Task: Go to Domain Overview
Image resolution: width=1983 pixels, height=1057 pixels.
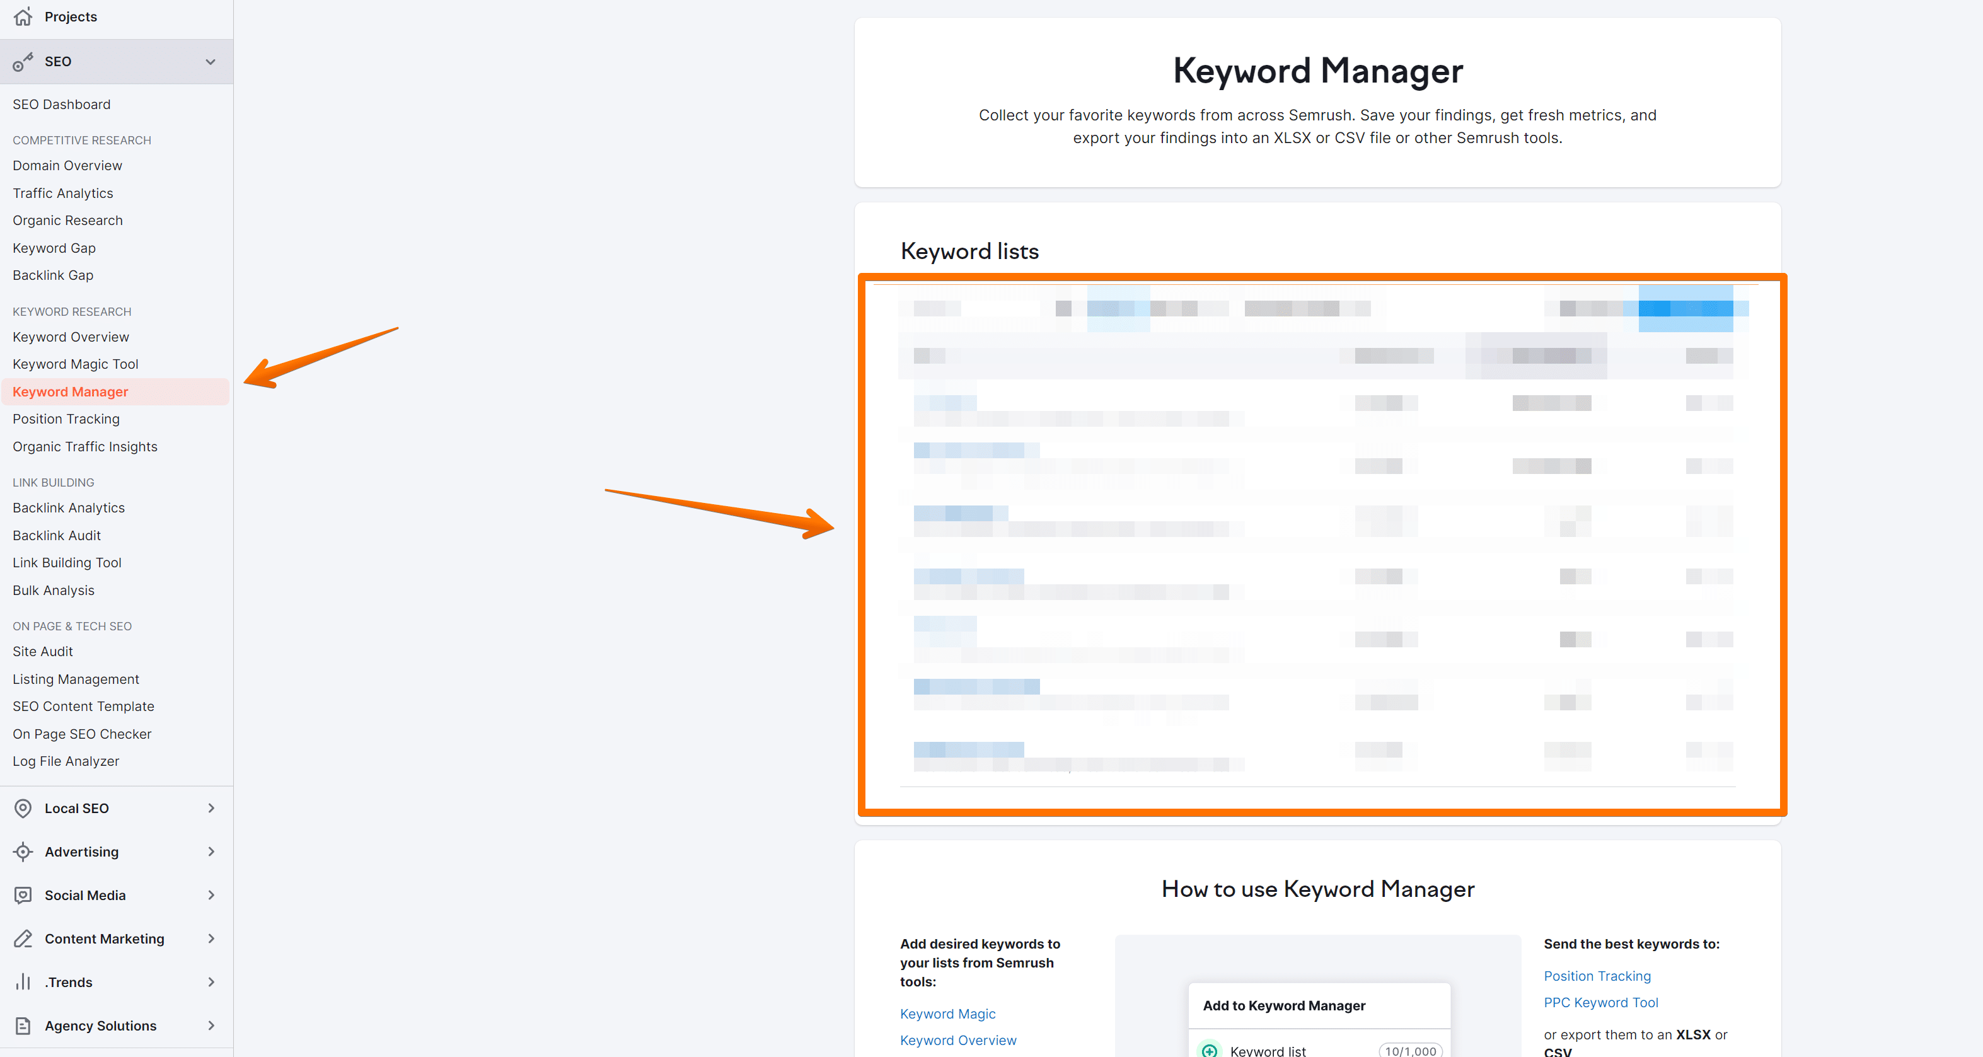Action: (x=67, y=166)
